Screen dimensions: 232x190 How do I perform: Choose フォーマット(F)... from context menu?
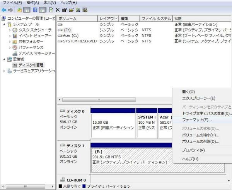pos(197,120)
